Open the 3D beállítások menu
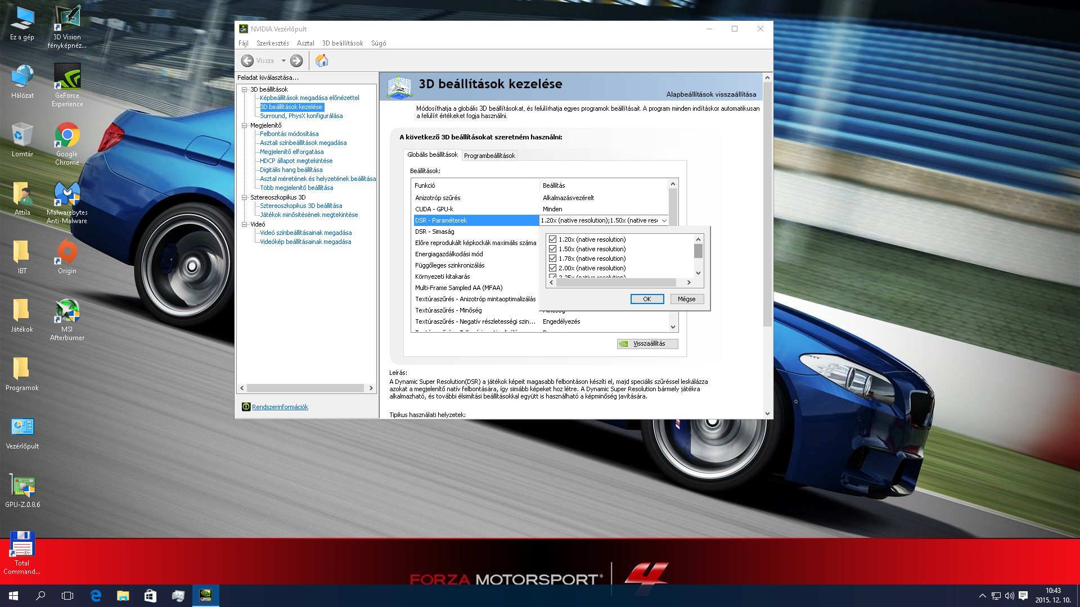The image size is (1080, 607). click(x=343, y=43)
